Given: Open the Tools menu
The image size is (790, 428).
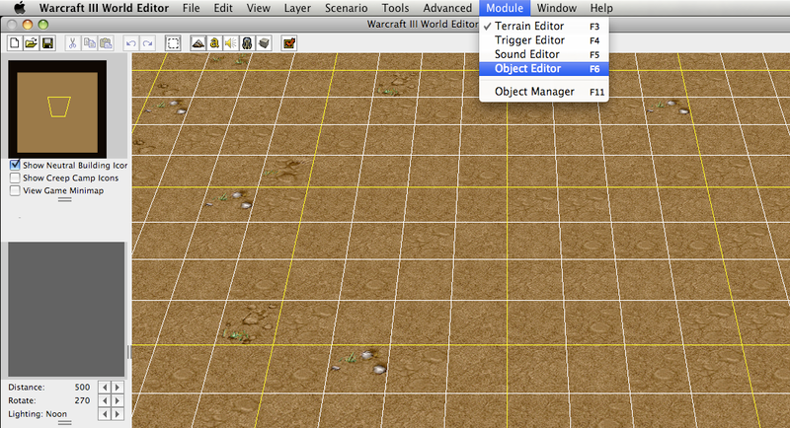Looking at the screenshot, I should [396, 8].
